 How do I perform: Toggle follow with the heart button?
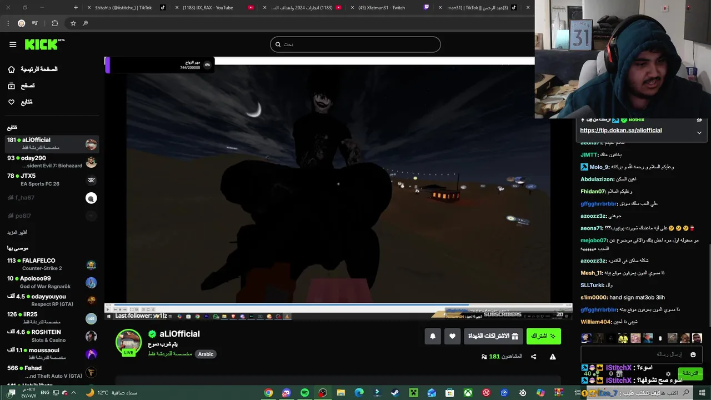click(x=452, y=336)
